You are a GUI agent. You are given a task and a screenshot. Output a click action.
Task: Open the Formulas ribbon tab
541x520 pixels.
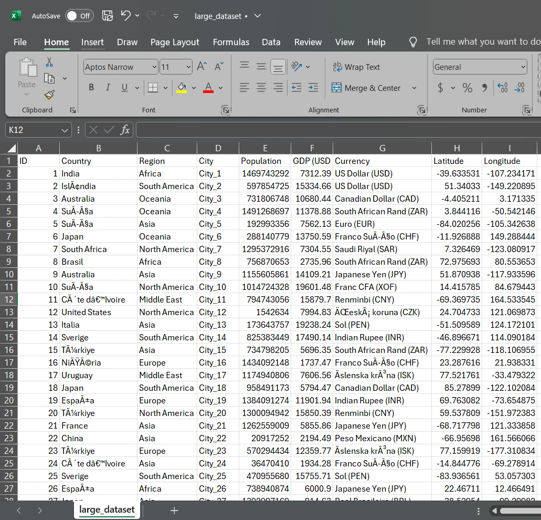point(231,42)
